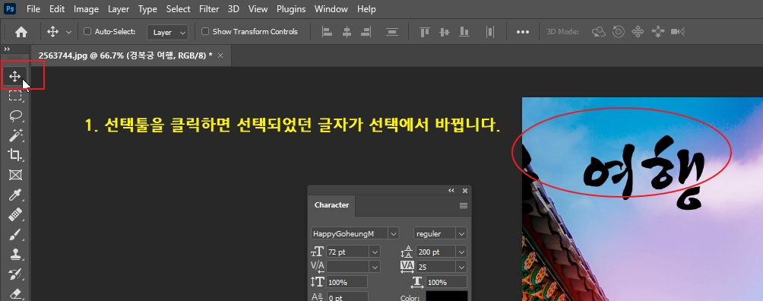Enable the Auto-Select checkbox
763x301 pixels.
[87, 32]
